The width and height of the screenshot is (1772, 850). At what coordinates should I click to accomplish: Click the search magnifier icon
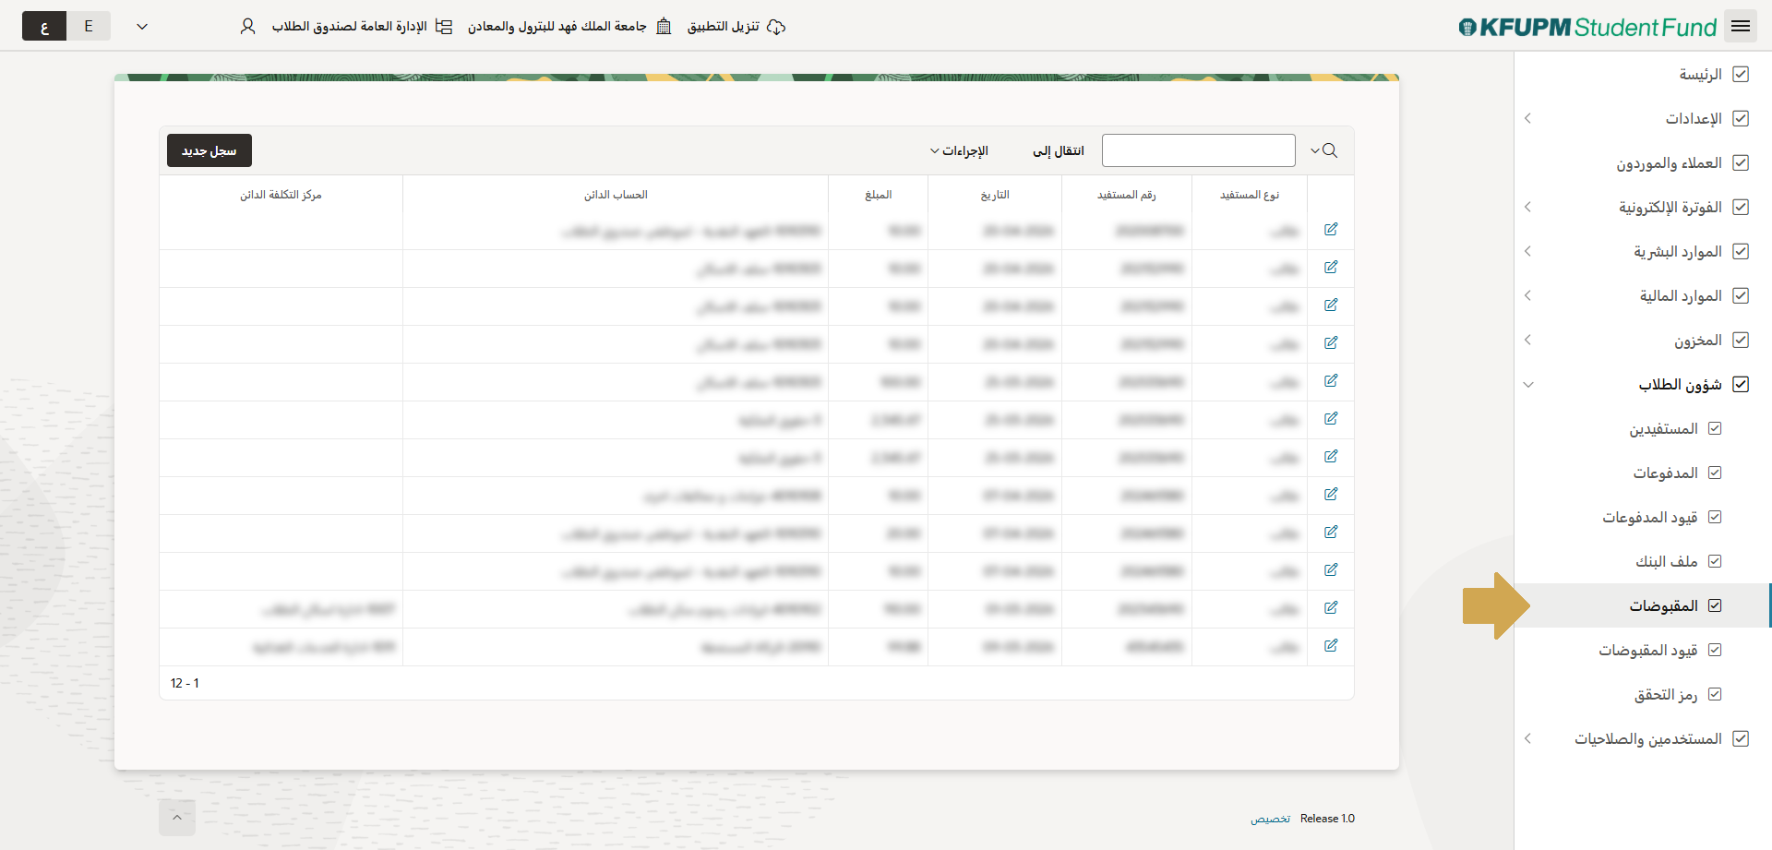point(1330,150)
